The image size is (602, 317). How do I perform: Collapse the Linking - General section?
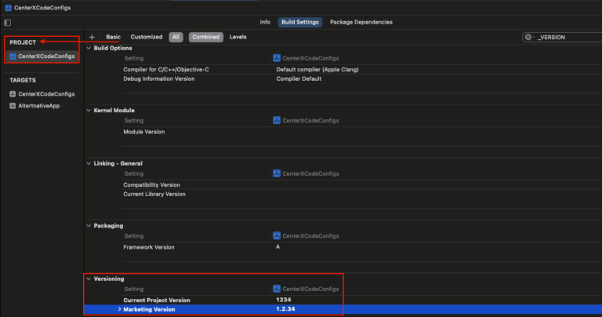pyautogui.click(x=89, y=164)
